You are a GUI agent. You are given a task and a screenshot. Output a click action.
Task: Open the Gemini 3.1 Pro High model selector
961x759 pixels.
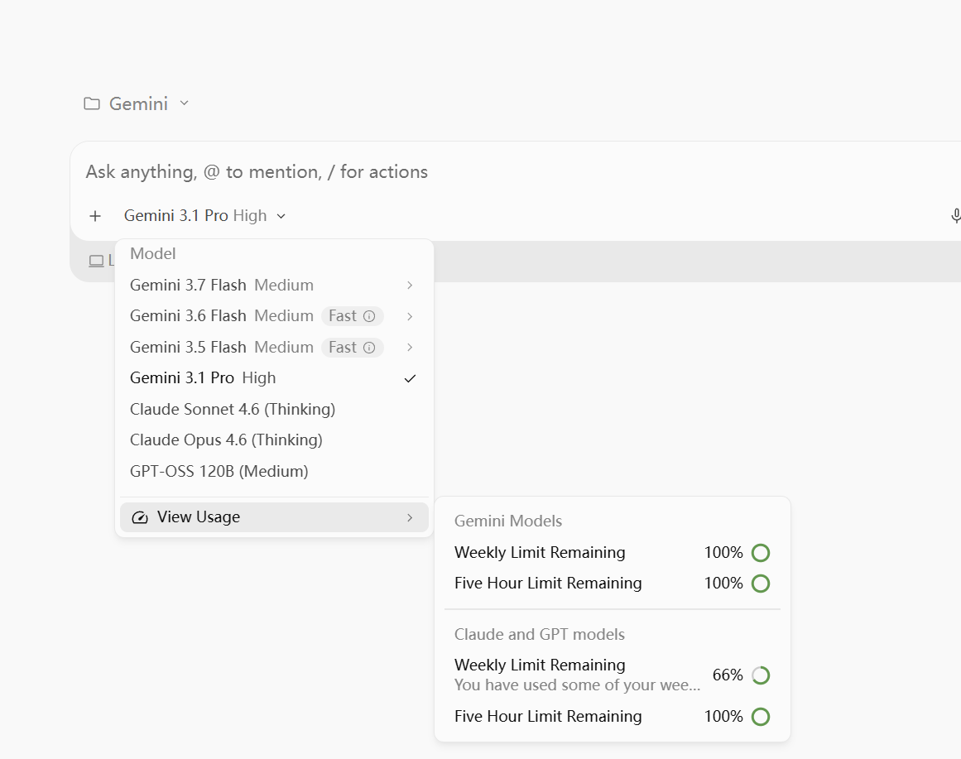[x=204, y=216]
